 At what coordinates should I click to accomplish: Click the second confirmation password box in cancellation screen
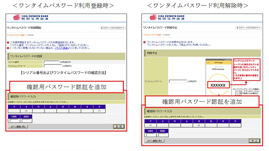pyautogui.click(x=163, y=135)
